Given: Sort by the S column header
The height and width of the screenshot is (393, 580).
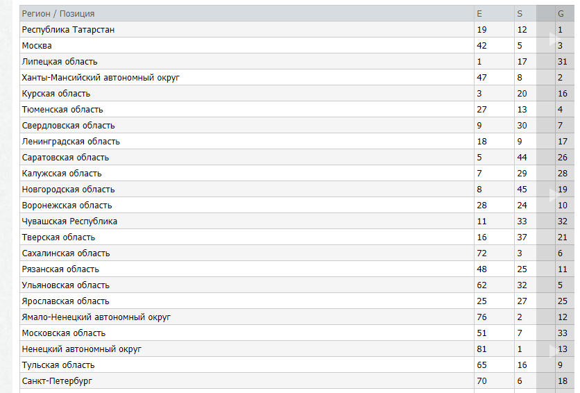Looking at the screenshot, I should pos(520,14).
